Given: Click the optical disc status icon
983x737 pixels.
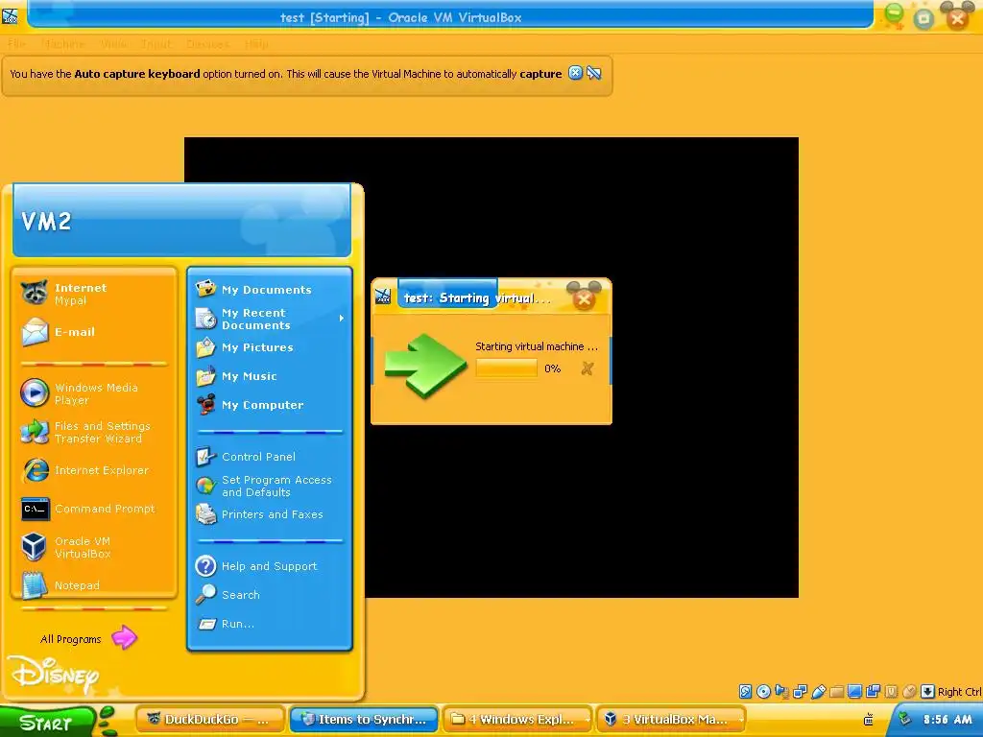Looking at the screenshot, I should pos(763,691).
